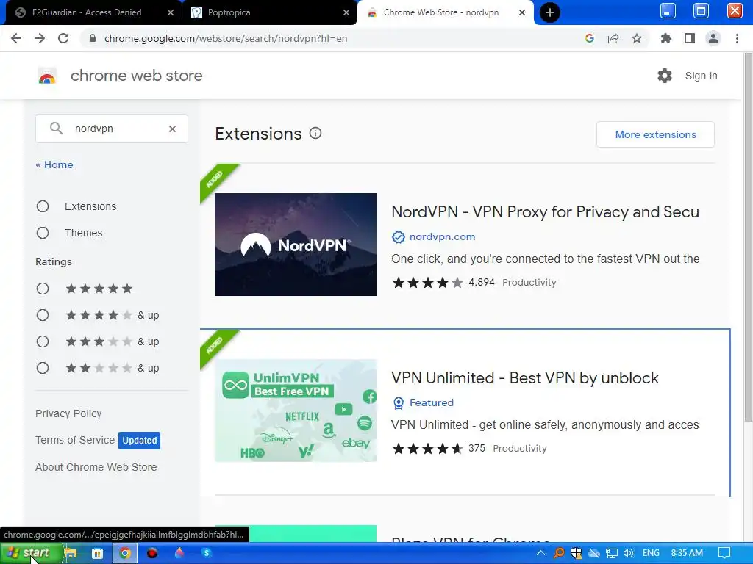Filter results by Themes
Viewport: 753px width, 564px height.
coord(43,233)
